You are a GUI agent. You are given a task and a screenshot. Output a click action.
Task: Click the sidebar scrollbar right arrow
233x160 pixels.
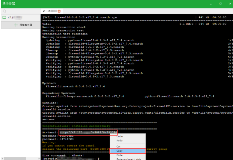click(39, 158)
